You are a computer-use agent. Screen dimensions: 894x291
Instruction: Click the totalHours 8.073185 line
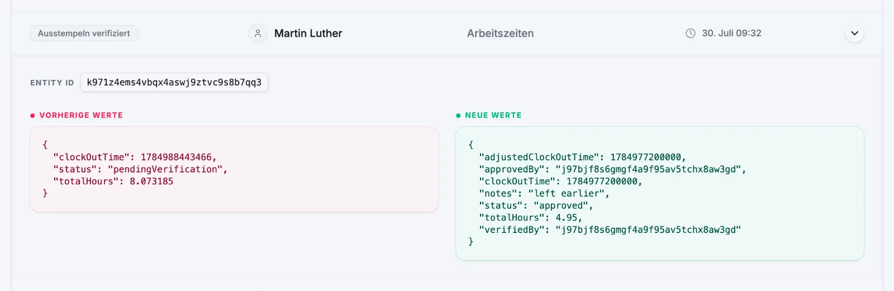(x=113, y=181)
